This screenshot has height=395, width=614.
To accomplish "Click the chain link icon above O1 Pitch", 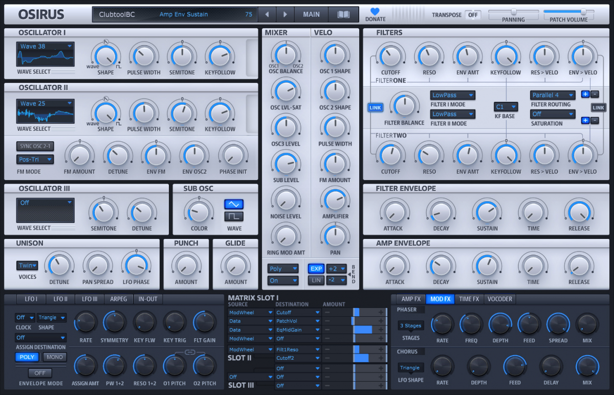I will coord(190,353).
